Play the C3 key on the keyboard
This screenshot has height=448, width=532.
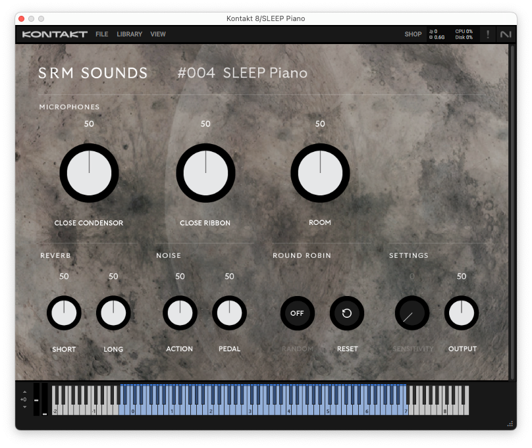click(250, 411)
